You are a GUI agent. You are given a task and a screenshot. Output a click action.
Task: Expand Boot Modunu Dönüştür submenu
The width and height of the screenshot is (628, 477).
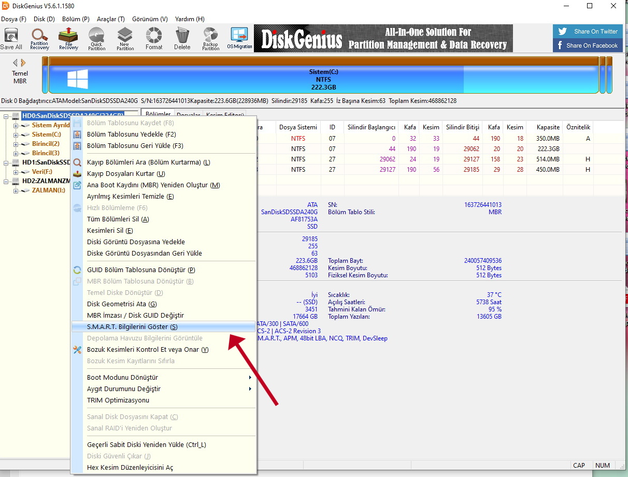164,378
